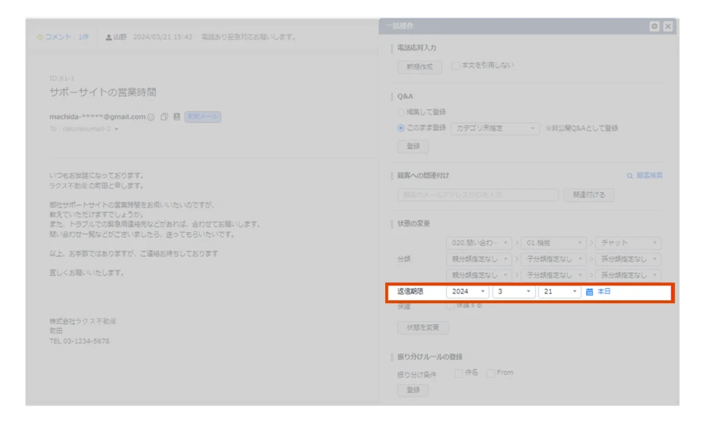Open the 020.問い合わ… classification dropdown
The image size is (704, 422).
pos(479,243)
